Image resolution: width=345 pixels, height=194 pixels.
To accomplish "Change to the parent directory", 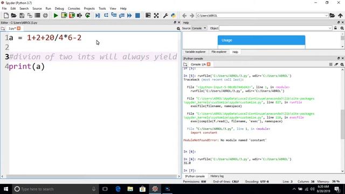I will [340, 16].
